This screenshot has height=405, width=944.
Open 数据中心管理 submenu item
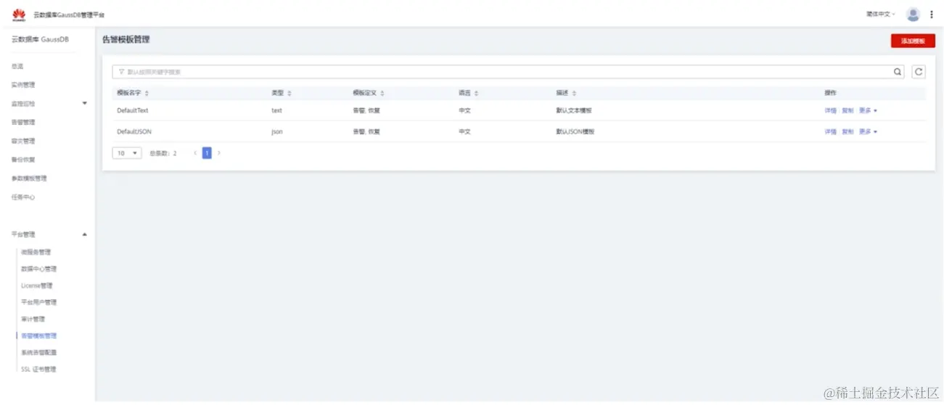pyautogui.click(x=39, y=269)
